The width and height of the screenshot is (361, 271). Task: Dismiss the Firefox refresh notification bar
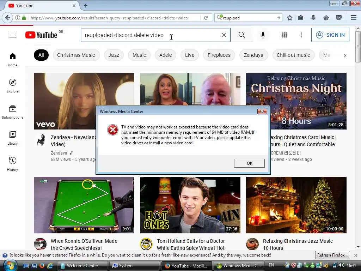pyautogui.click(x=356, y=255)
